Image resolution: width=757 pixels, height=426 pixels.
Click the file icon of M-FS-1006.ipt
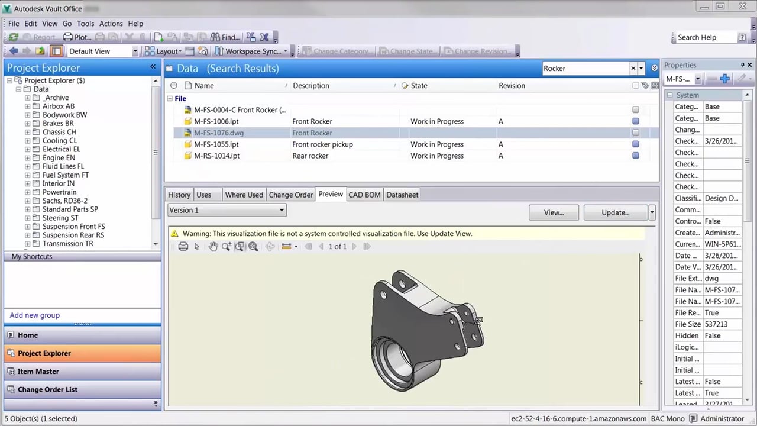[x=188, y=121]
